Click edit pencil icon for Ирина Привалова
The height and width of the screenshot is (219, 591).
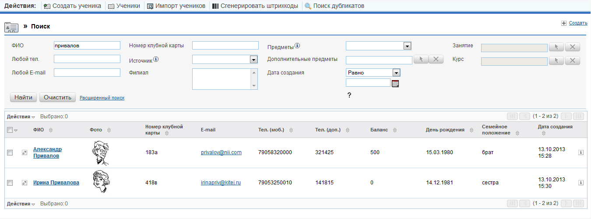25,183
